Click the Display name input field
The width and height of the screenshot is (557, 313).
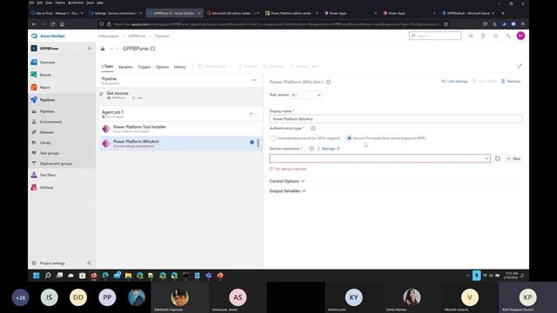(x=396, y=119)
